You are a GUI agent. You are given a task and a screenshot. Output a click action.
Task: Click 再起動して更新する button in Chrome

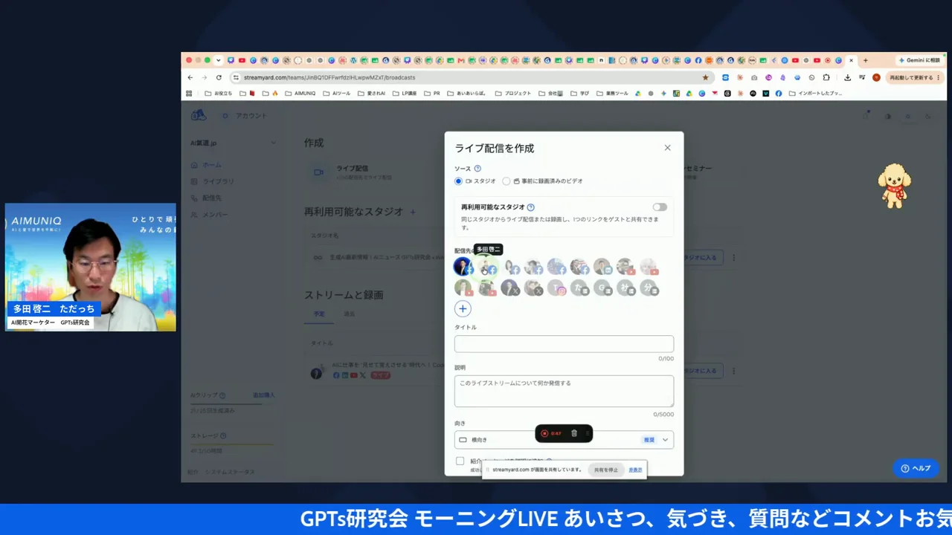(915, 77)
